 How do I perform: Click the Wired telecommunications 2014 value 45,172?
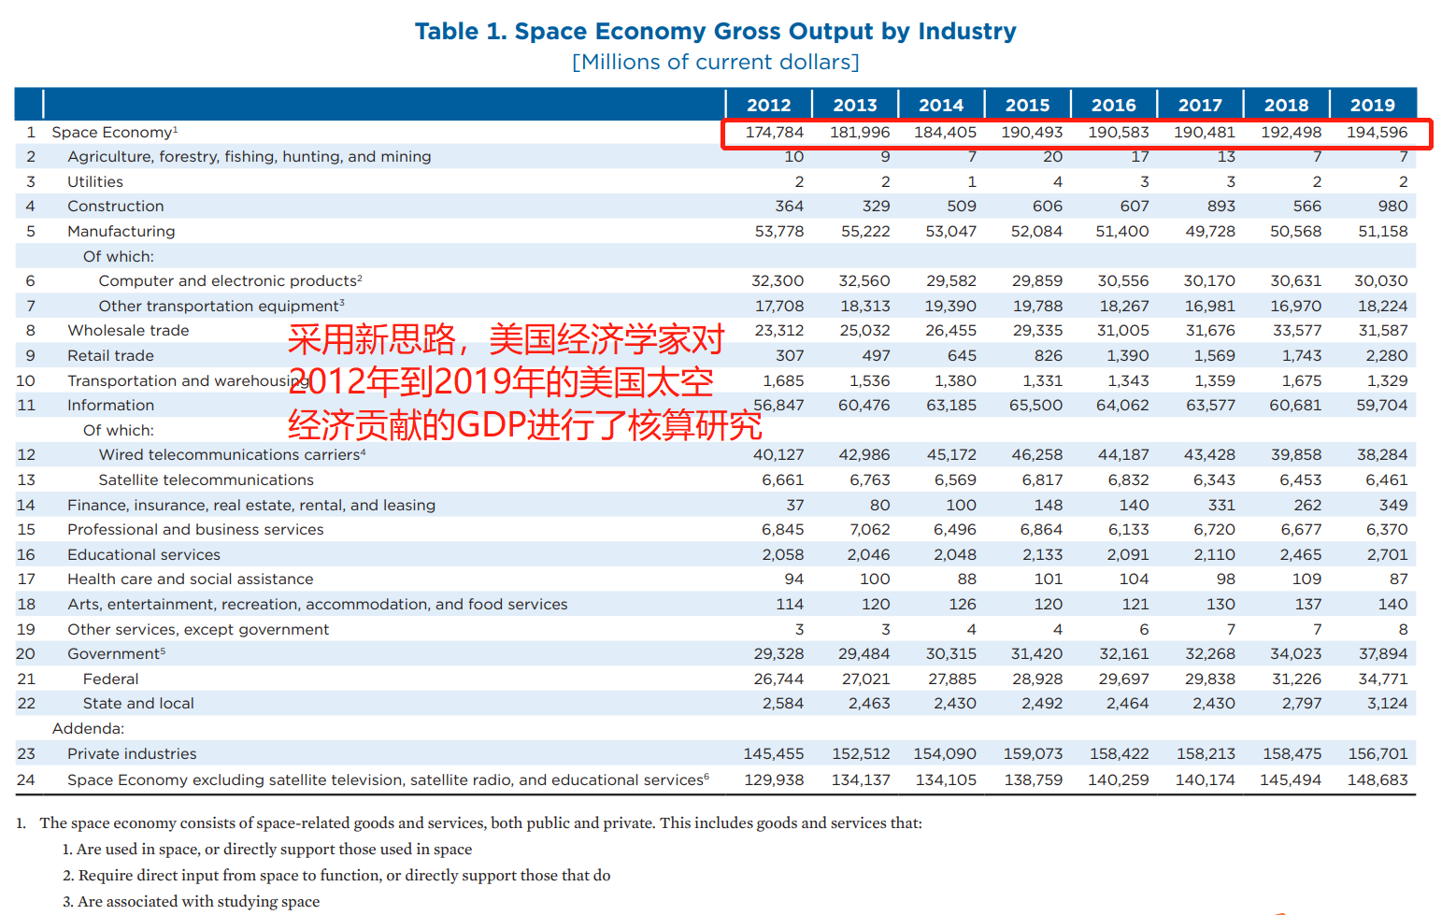(951, 454)
